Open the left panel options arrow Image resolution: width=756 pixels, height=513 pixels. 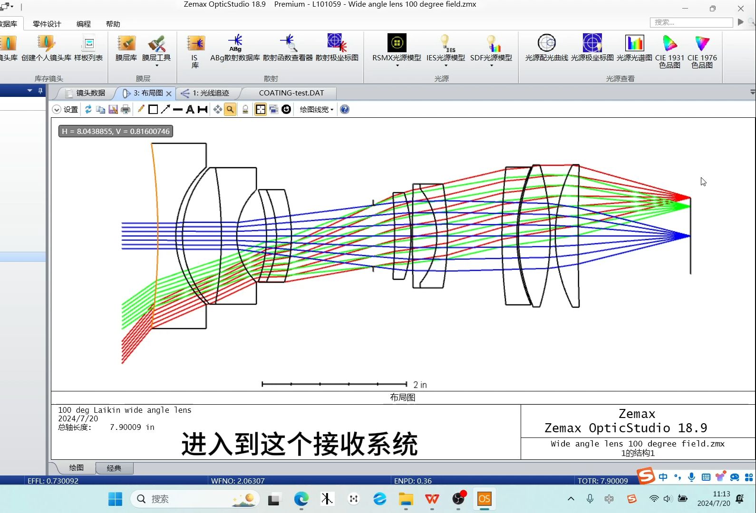(30, 90)
